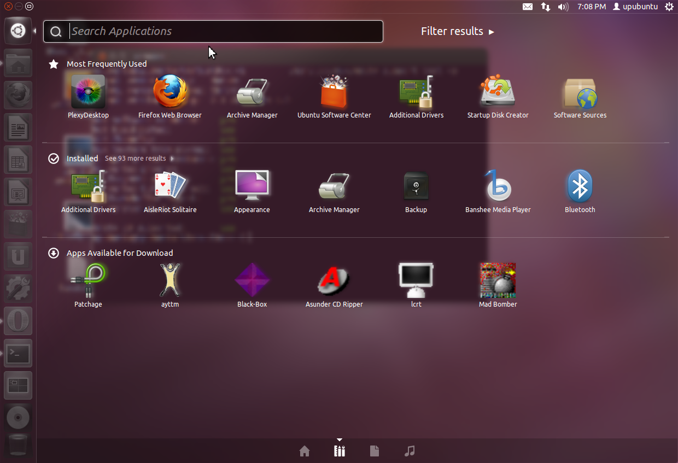Switch to the Files lens

click(375, 451)
